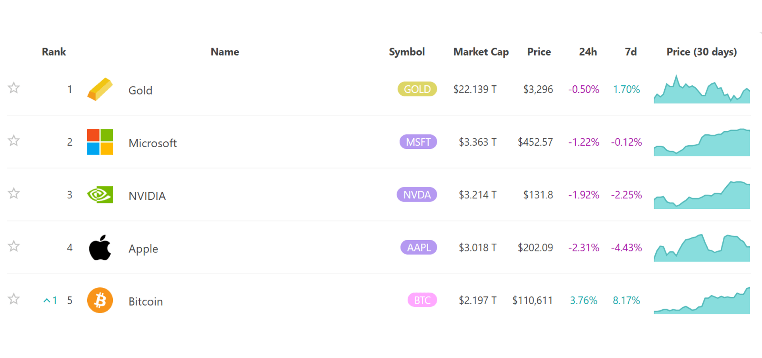Toggle the favorite star for Microsoft
This screenshot has width=762, height=358.
point(14,141)
